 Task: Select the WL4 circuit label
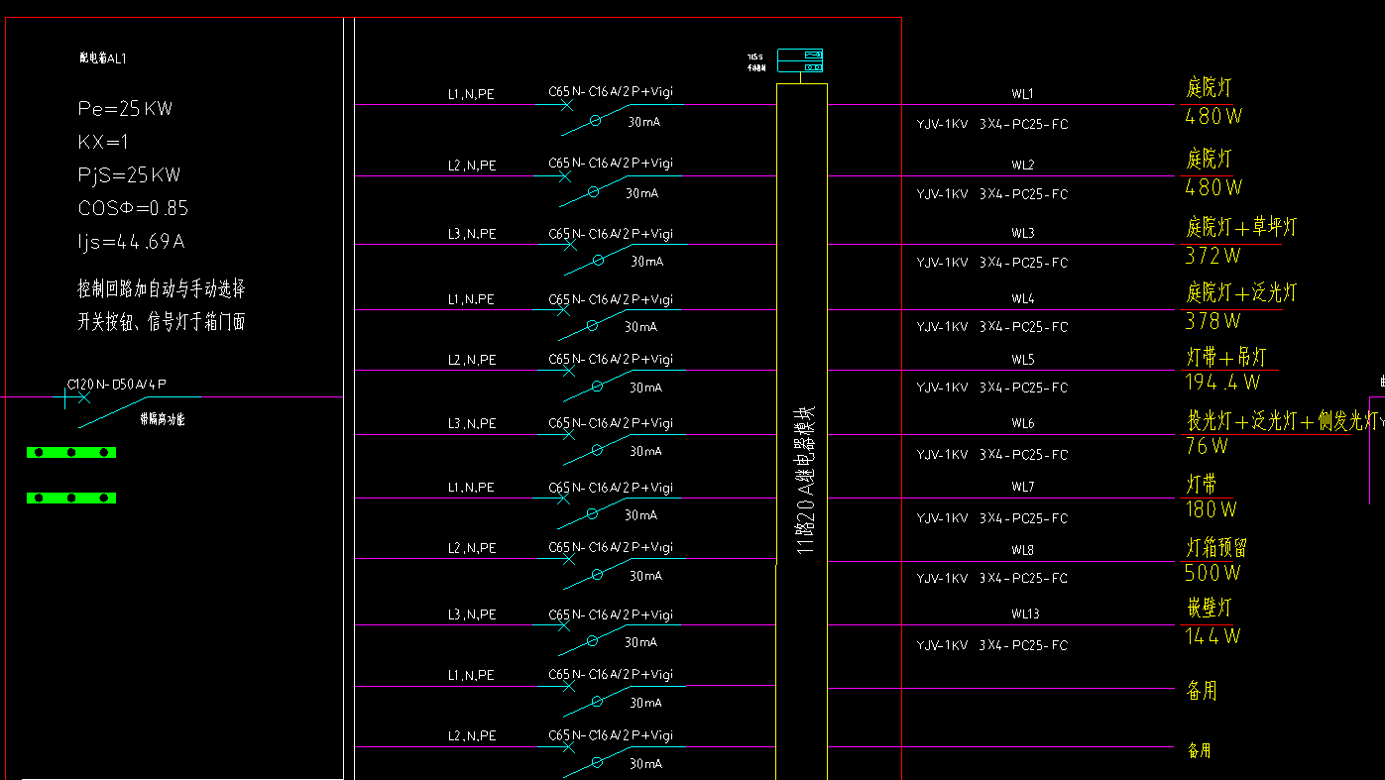tap(1022, 298)
